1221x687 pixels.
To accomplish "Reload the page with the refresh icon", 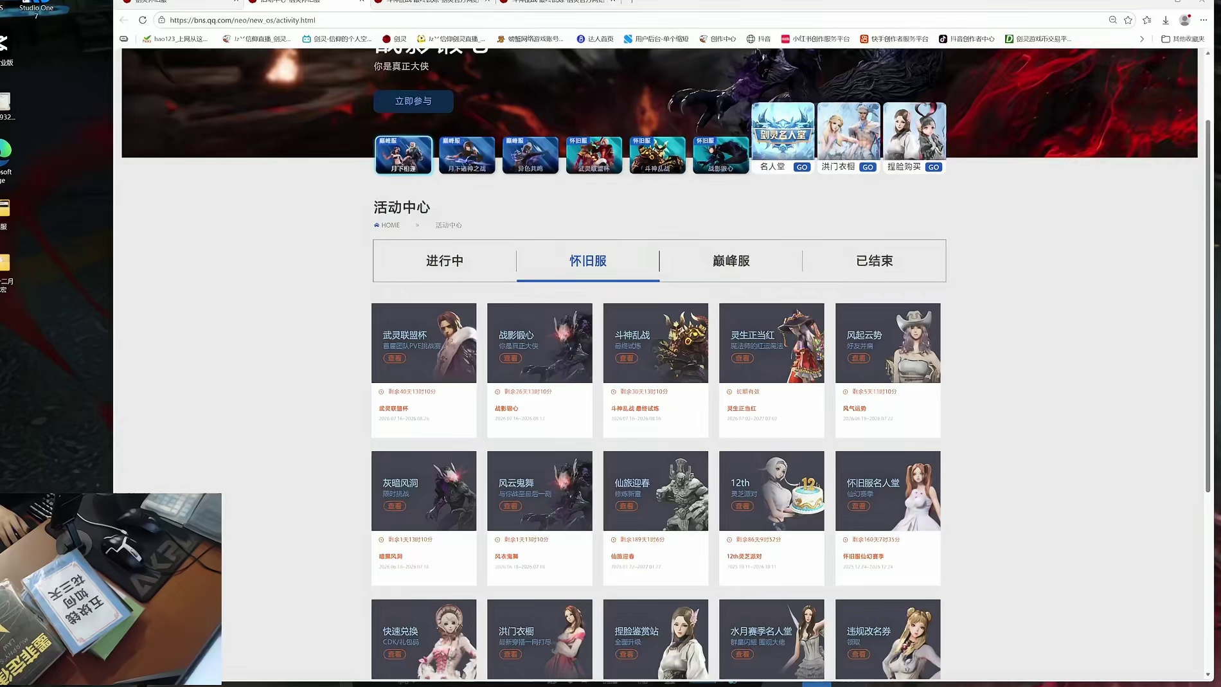I will [x=143, y=20].
